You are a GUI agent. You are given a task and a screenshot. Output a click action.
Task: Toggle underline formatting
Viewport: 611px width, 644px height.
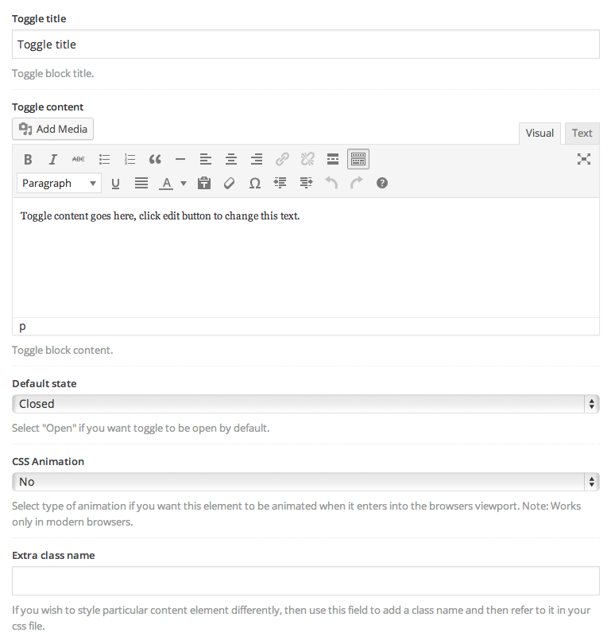116,183
